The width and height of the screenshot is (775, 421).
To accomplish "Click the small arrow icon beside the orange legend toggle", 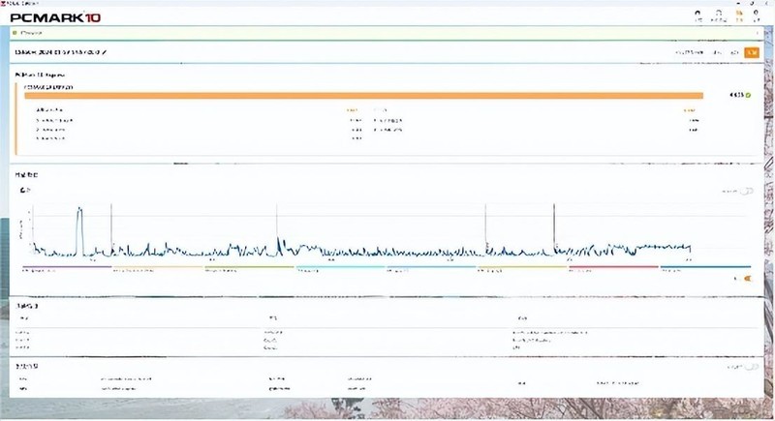I will (x=737, y=278).
